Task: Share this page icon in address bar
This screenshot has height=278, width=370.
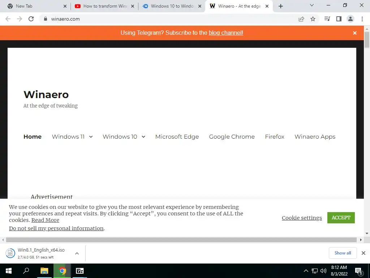Action: pyautogui.click(x=301, y=19)
